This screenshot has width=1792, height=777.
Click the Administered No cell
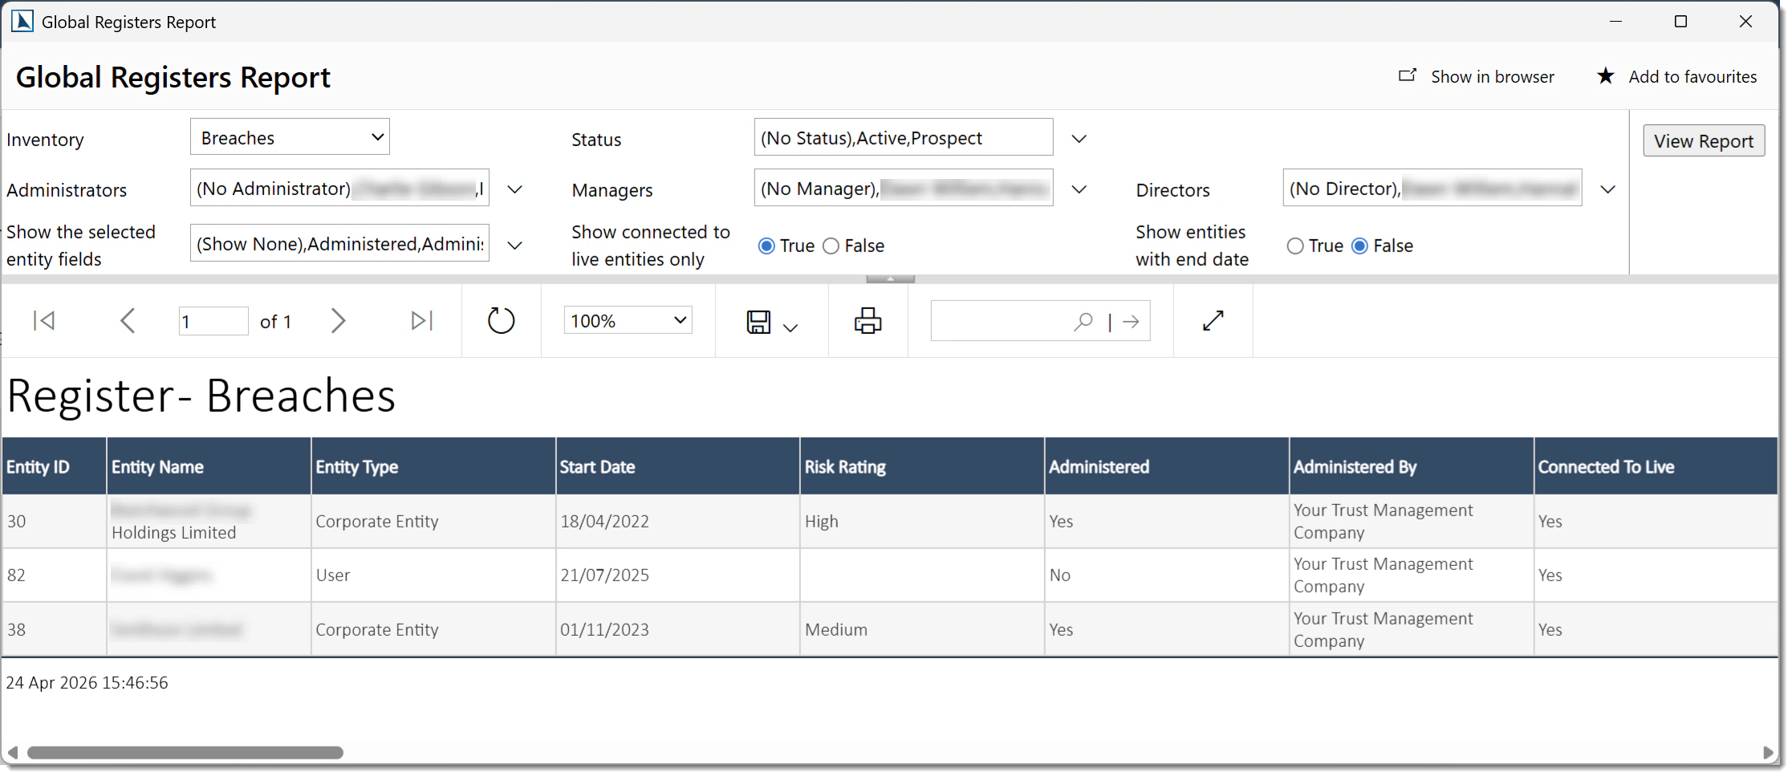tap(1167, 576)
